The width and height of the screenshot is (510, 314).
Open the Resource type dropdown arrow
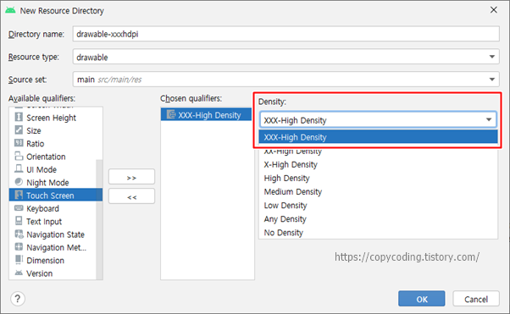coord(491,57)
